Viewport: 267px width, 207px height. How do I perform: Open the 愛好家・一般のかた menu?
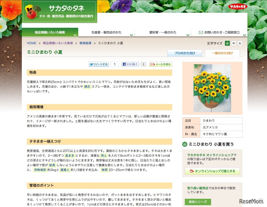click(163, 32)
